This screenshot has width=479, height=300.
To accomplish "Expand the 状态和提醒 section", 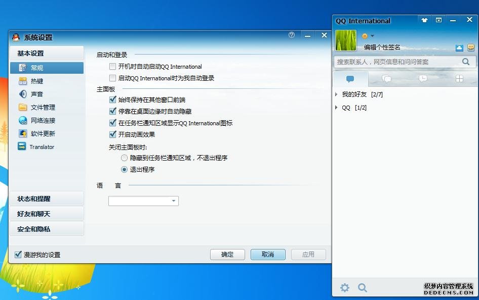I will click(47, 198).
